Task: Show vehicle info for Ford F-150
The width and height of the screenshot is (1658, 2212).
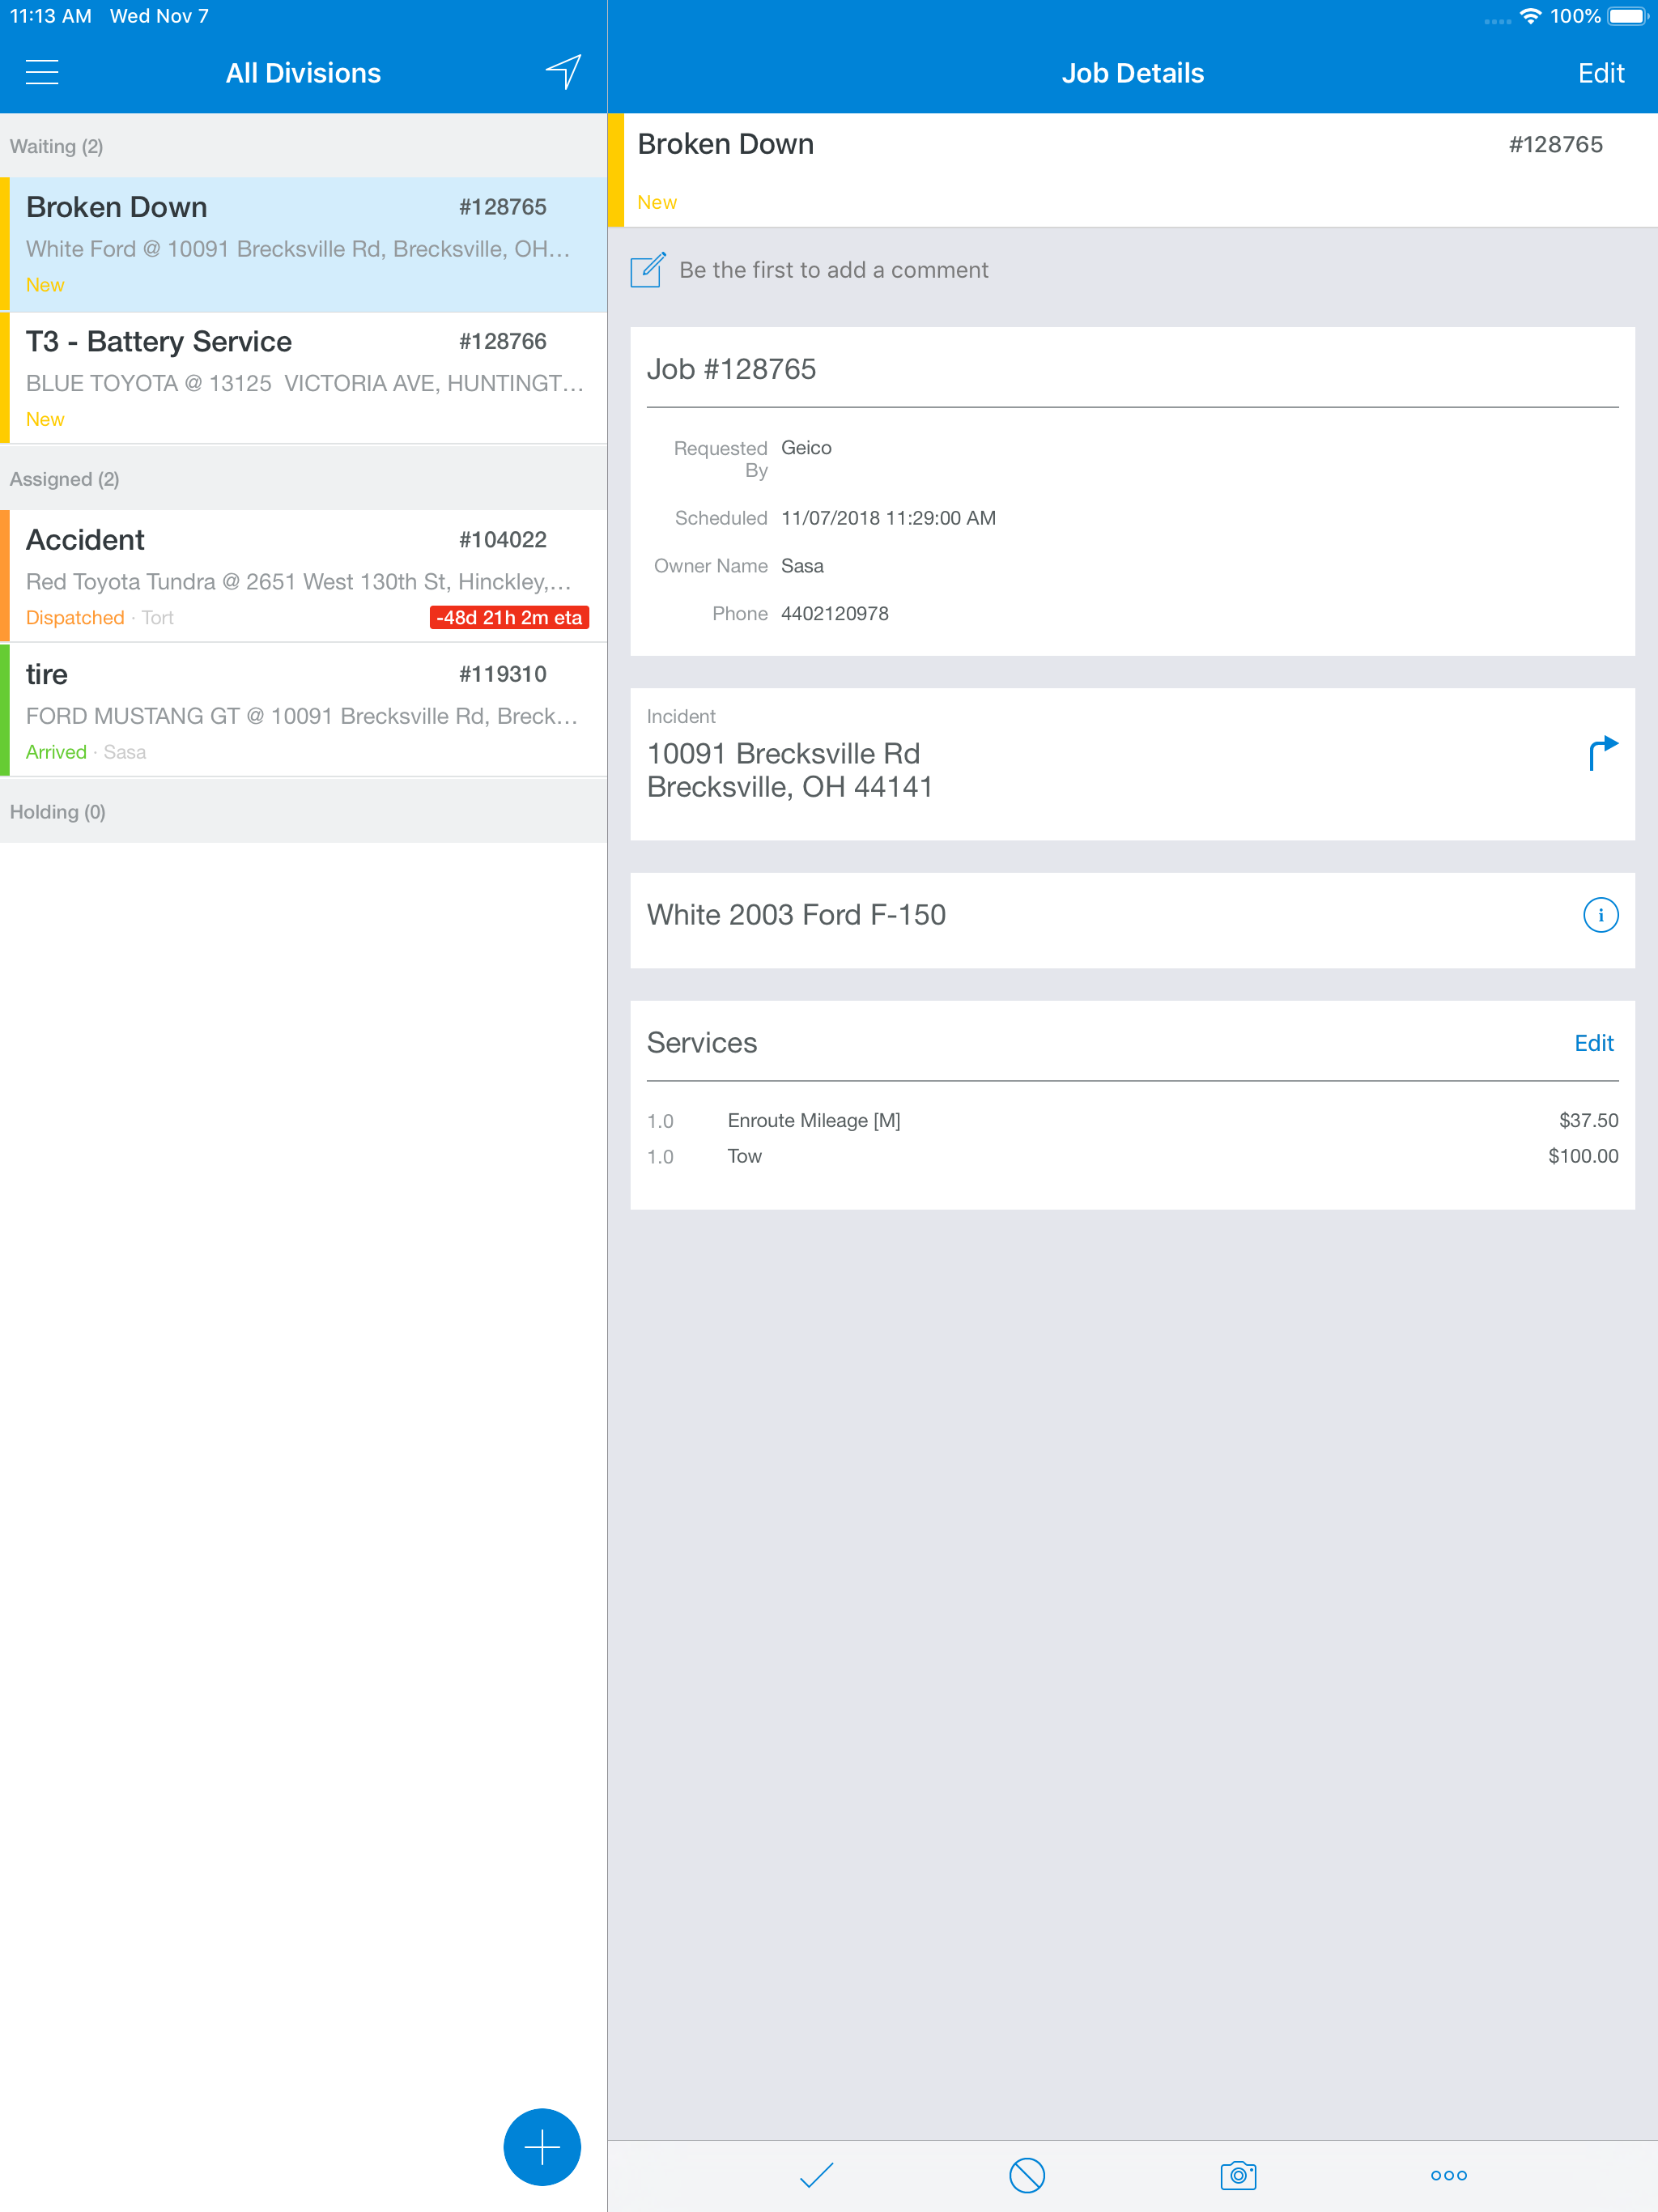Action: 1600,914
